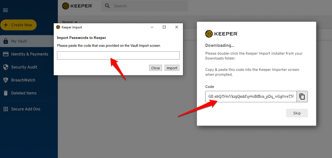Click Close in the Keeper Import window
The image size is (332, 158).
(x=156, y=68)
